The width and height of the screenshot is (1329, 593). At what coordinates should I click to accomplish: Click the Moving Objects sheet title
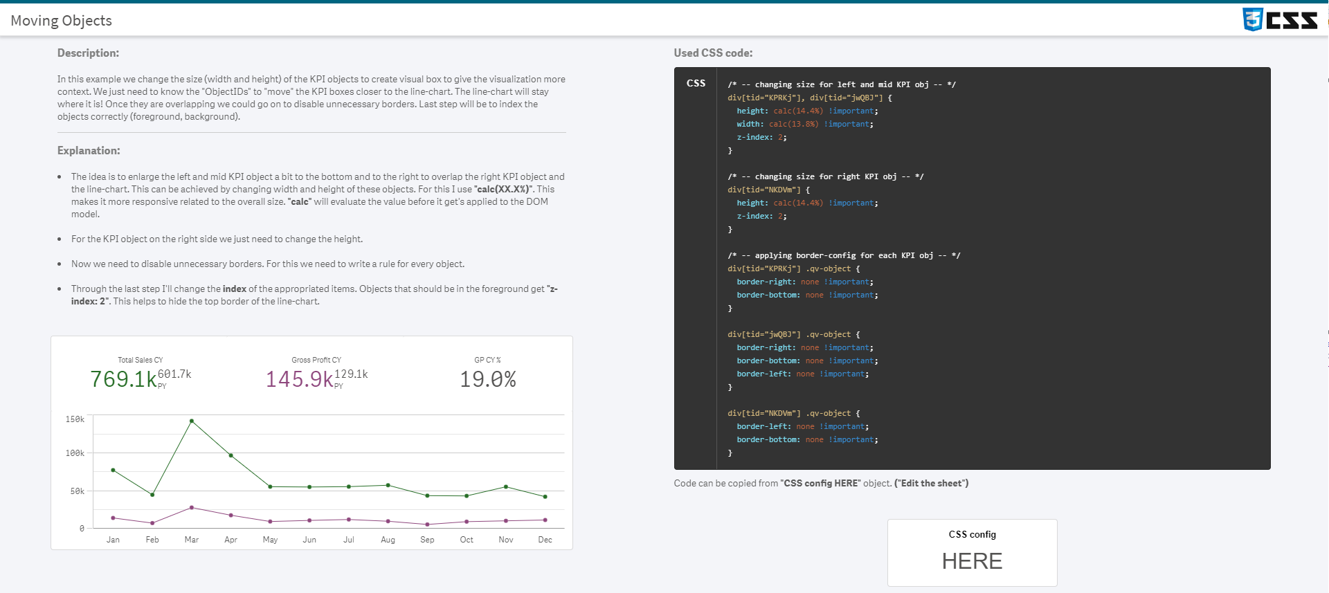click(61, 21)
